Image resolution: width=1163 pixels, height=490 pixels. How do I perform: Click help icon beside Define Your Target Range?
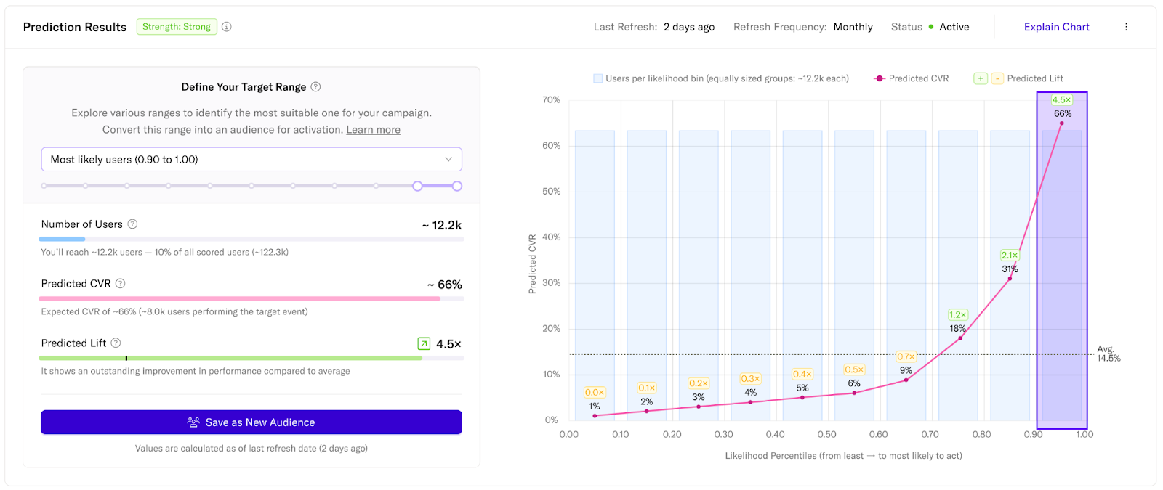click(315, 87)
